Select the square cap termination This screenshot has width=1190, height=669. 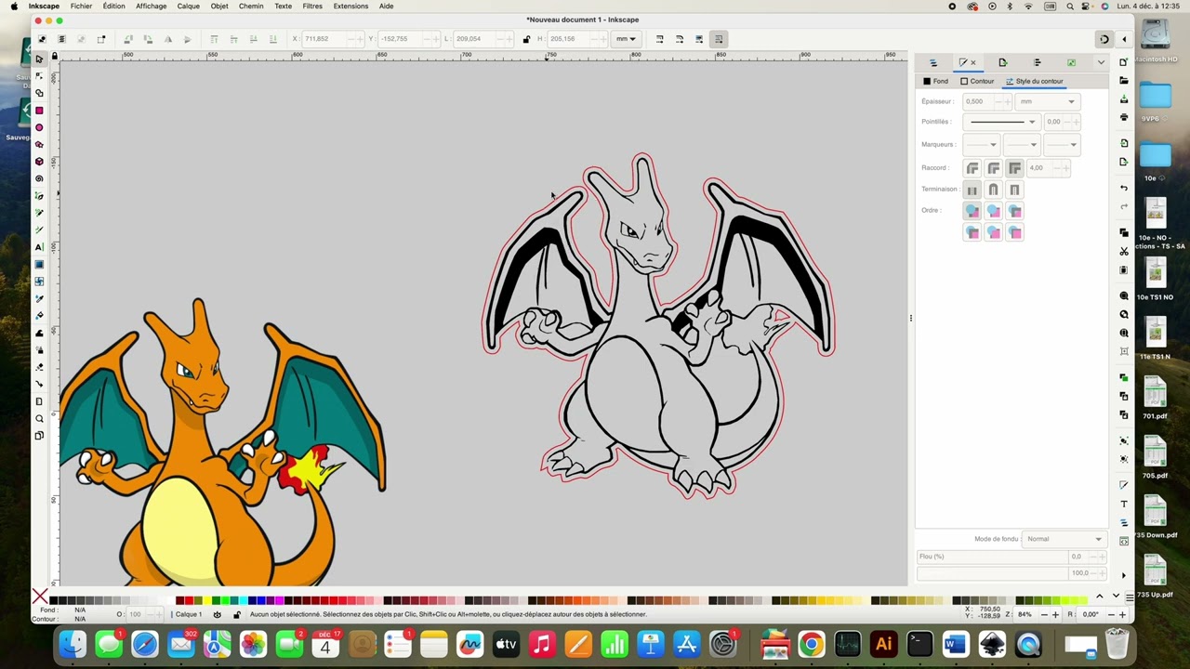1014,190
